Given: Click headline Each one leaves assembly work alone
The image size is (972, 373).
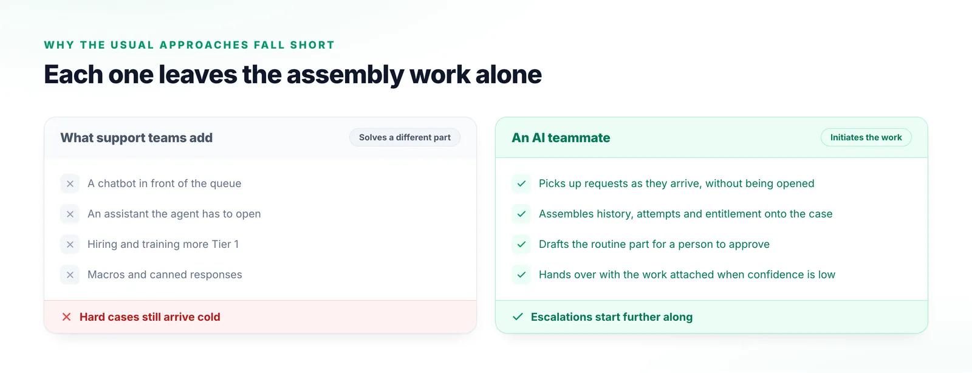Looking at the screenshot, I should click(293, 75).
